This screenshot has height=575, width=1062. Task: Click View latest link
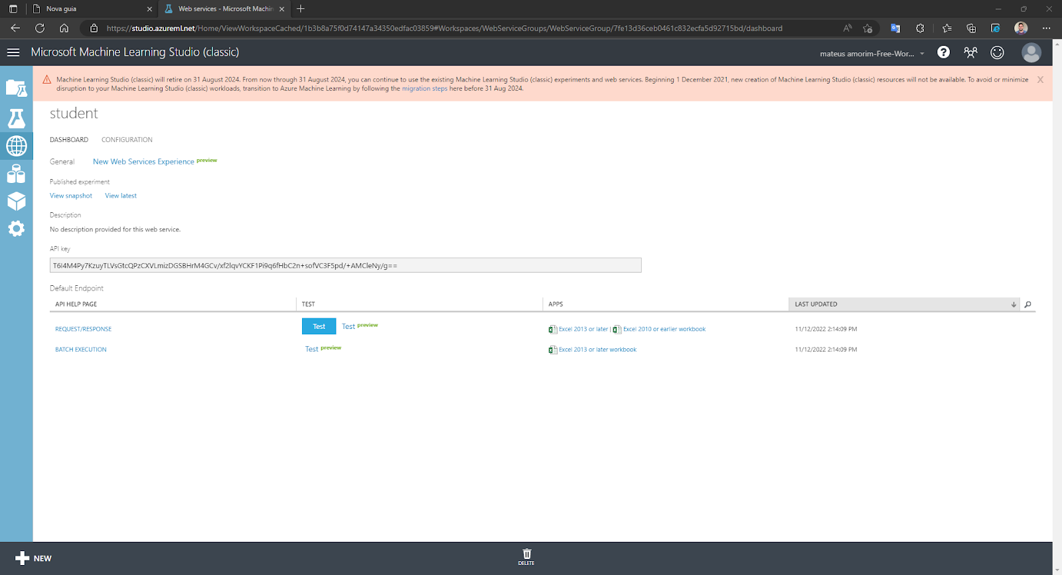coord(121,196)
